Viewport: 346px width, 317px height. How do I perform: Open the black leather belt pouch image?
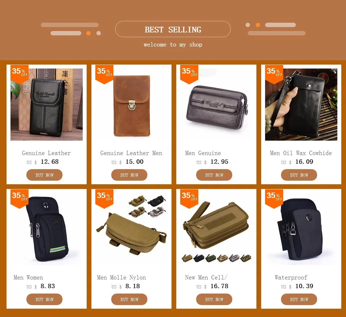47,105
